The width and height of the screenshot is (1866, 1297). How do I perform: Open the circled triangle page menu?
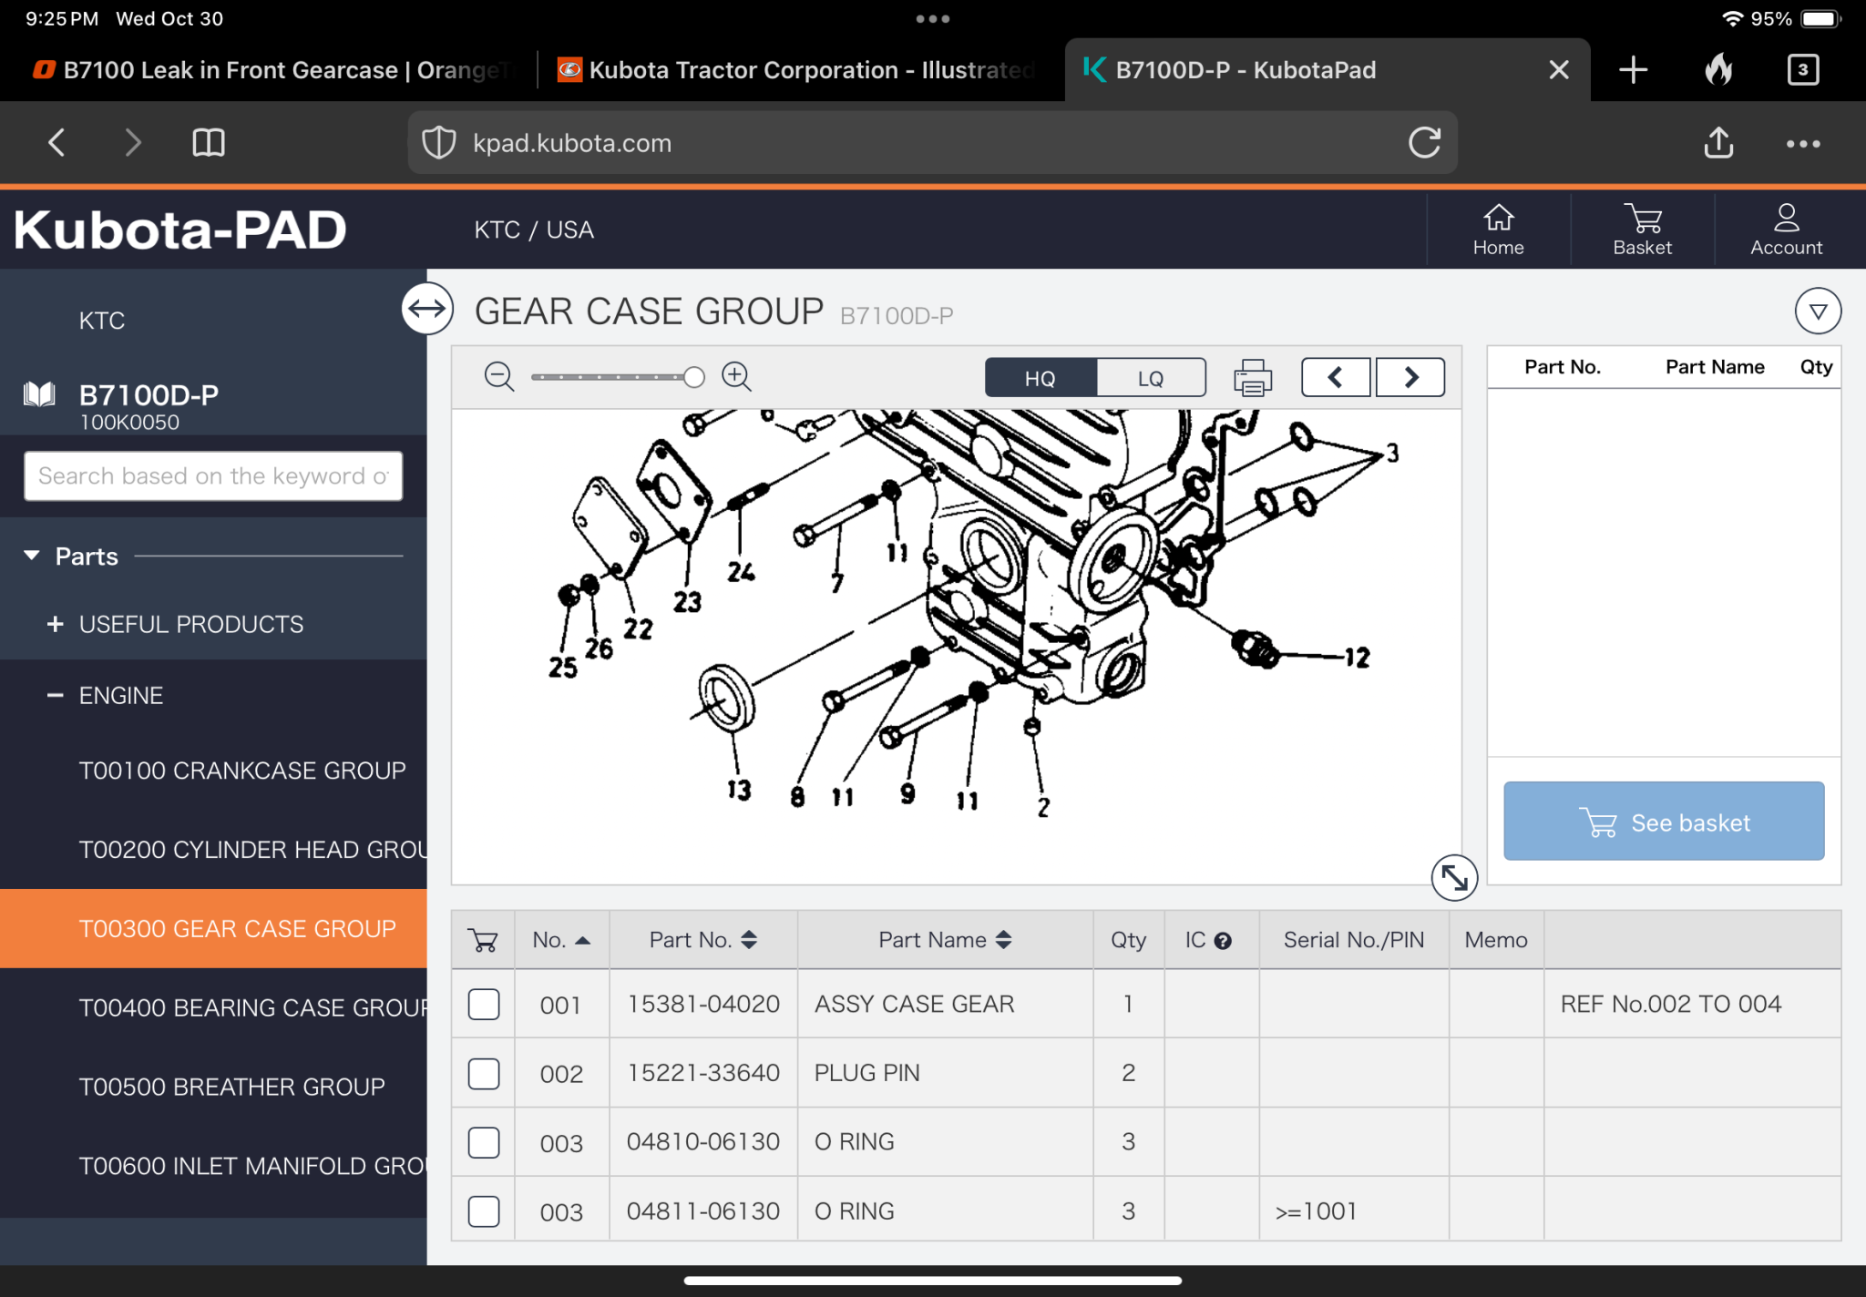(x=1818, y=311)
